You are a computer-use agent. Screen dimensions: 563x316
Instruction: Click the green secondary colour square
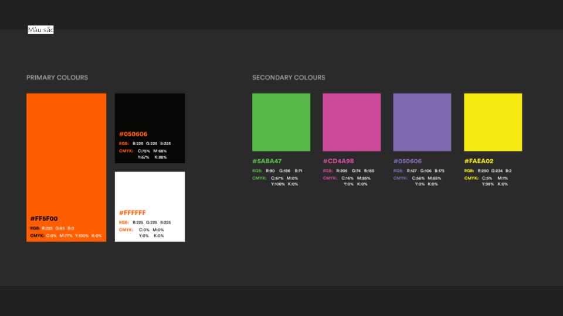281,122
